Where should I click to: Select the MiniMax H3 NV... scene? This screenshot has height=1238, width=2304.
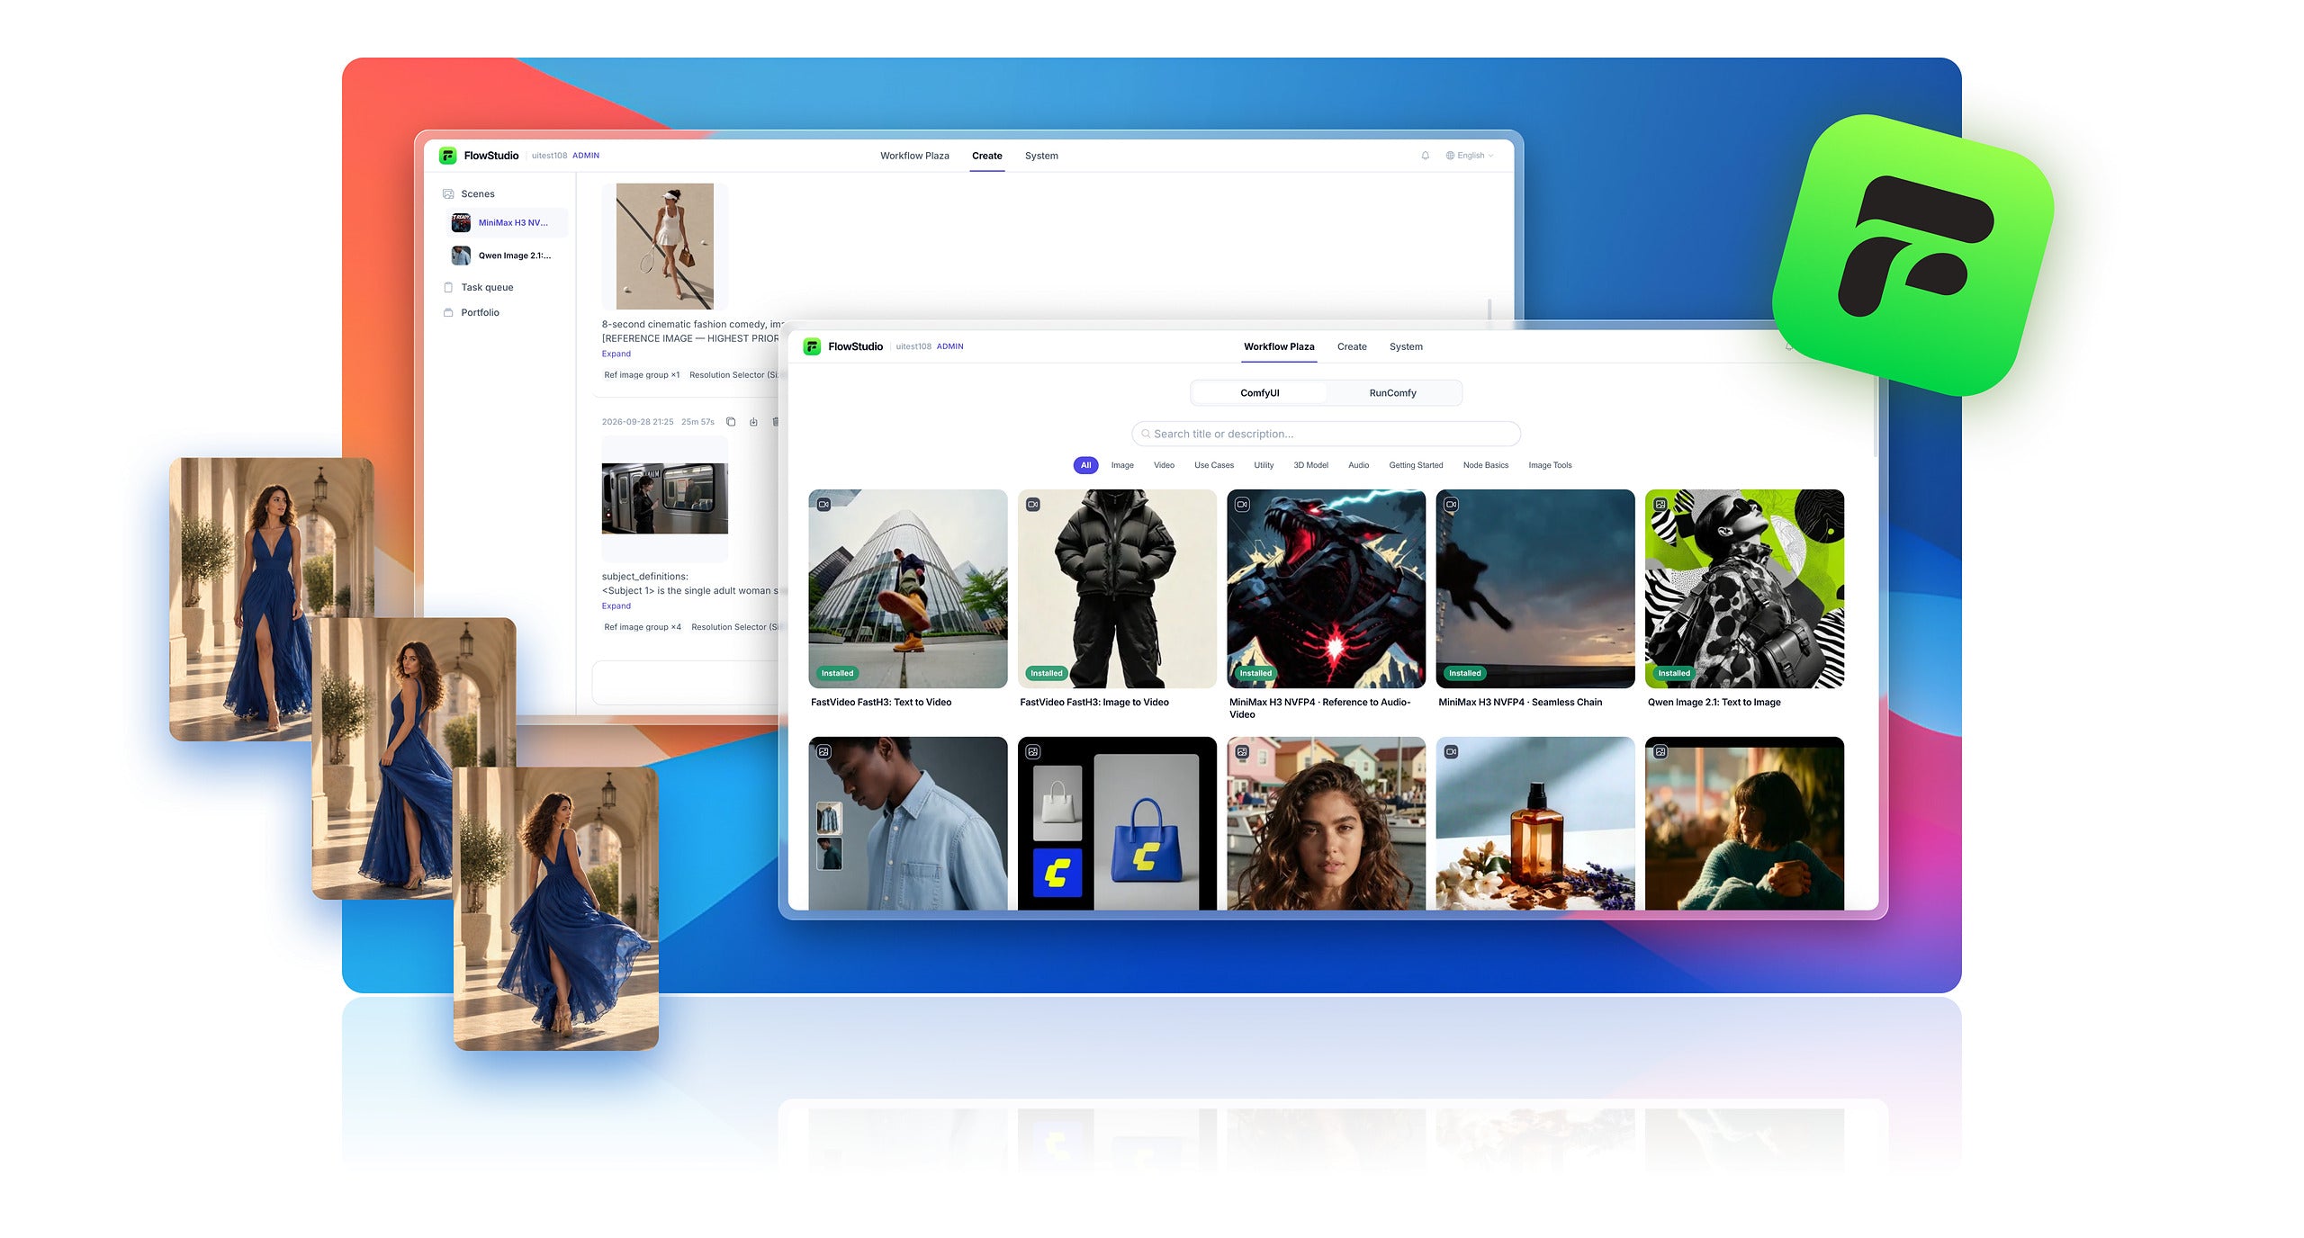(508, 222)
